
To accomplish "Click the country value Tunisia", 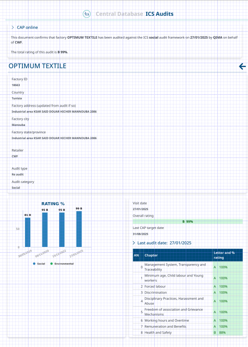I will pos(17,98).
